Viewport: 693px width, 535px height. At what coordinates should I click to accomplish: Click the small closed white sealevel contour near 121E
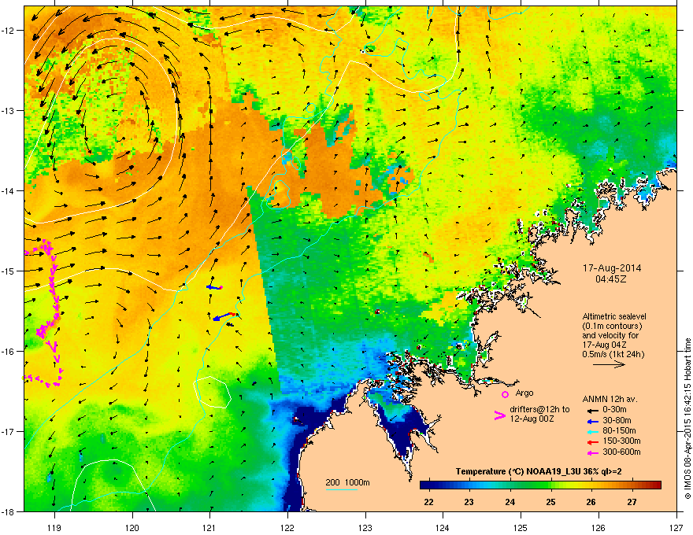pyautogui.click(x=213, y=392)
